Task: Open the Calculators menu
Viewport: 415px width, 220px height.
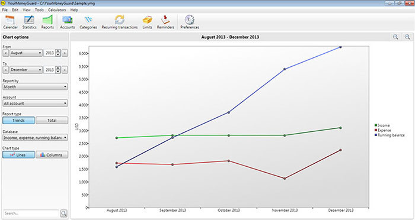Action: [57, 10]
